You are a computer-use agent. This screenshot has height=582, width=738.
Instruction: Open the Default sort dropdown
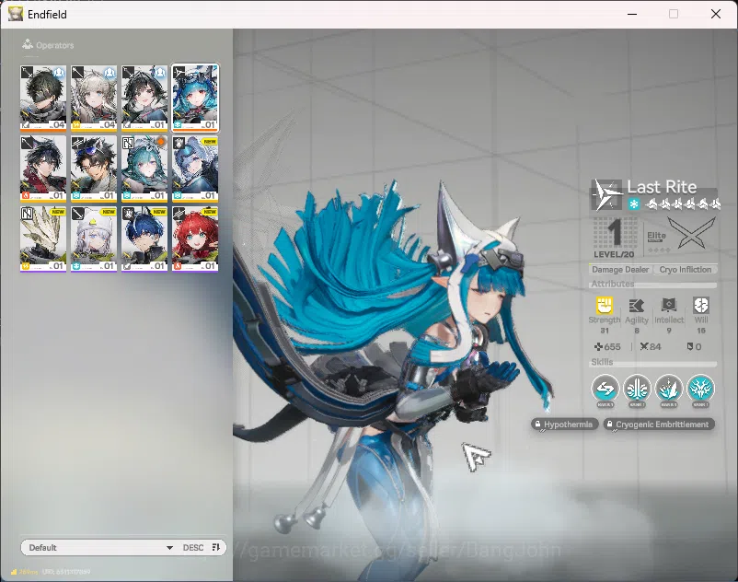click(x=100, y=548)
